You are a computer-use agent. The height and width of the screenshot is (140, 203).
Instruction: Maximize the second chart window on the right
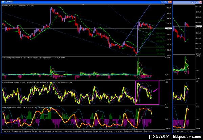(x=196, y=2)
